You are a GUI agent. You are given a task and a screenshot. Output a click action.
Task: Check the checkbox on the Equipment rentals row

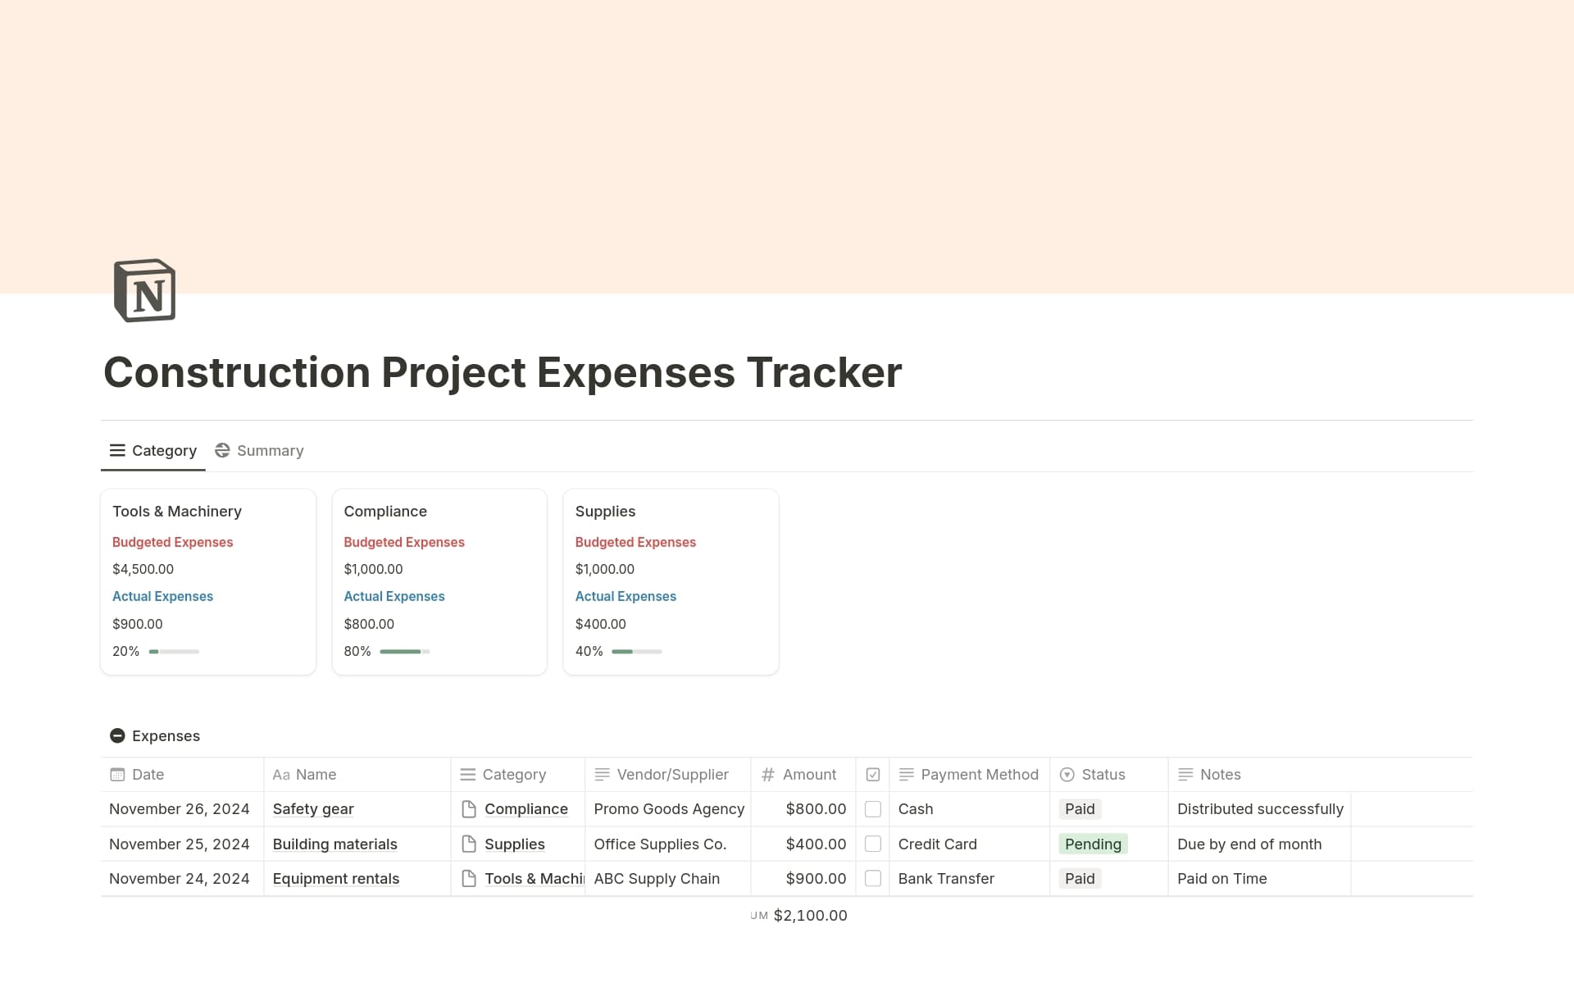coord(873,878)
